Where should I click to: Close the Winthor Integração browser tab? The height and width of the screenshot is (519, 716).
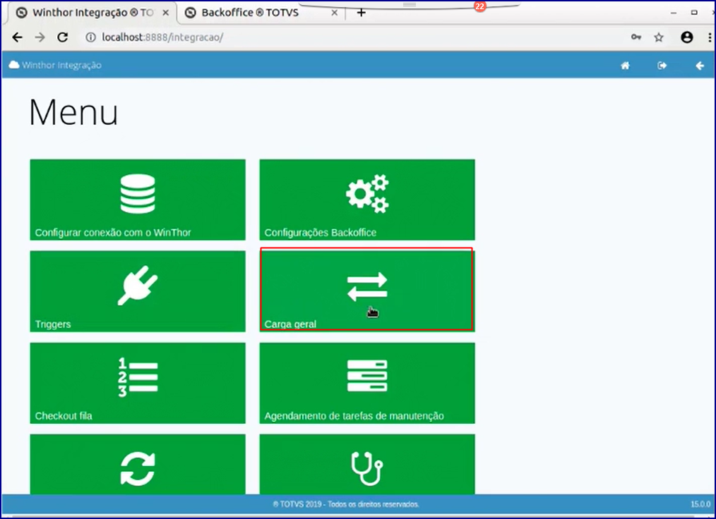[x=166, y=13]
